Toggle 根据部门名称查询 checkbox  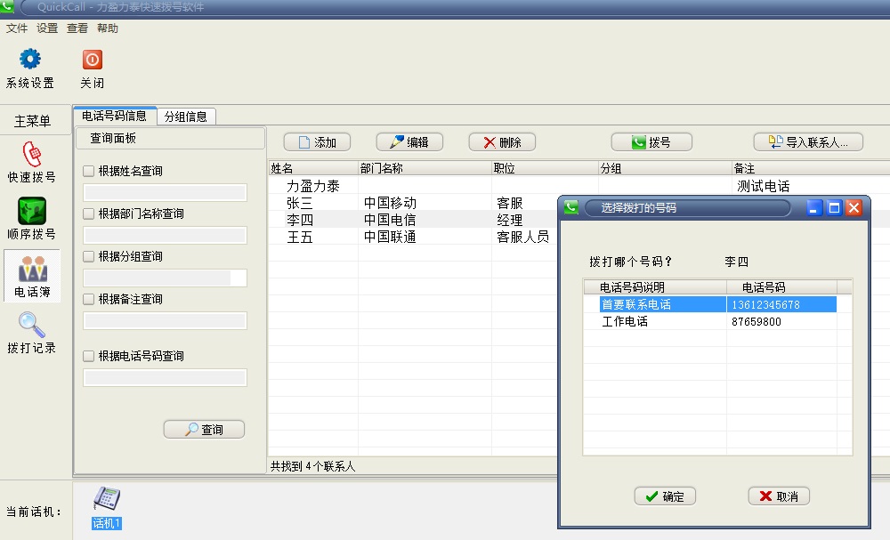[x=88, y=214]
